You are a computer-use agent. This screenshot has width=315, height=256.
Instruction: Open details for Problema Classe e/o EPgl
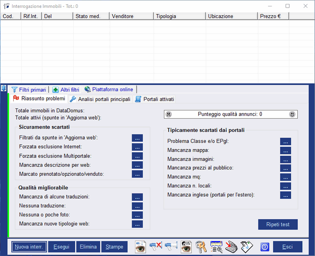(285, 142)
